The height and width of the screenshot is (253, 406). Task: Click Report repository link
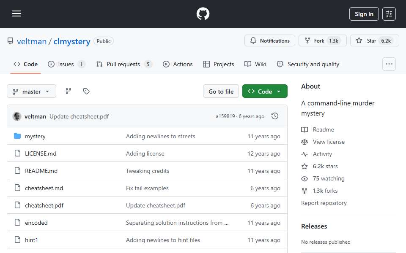(324, 203)
